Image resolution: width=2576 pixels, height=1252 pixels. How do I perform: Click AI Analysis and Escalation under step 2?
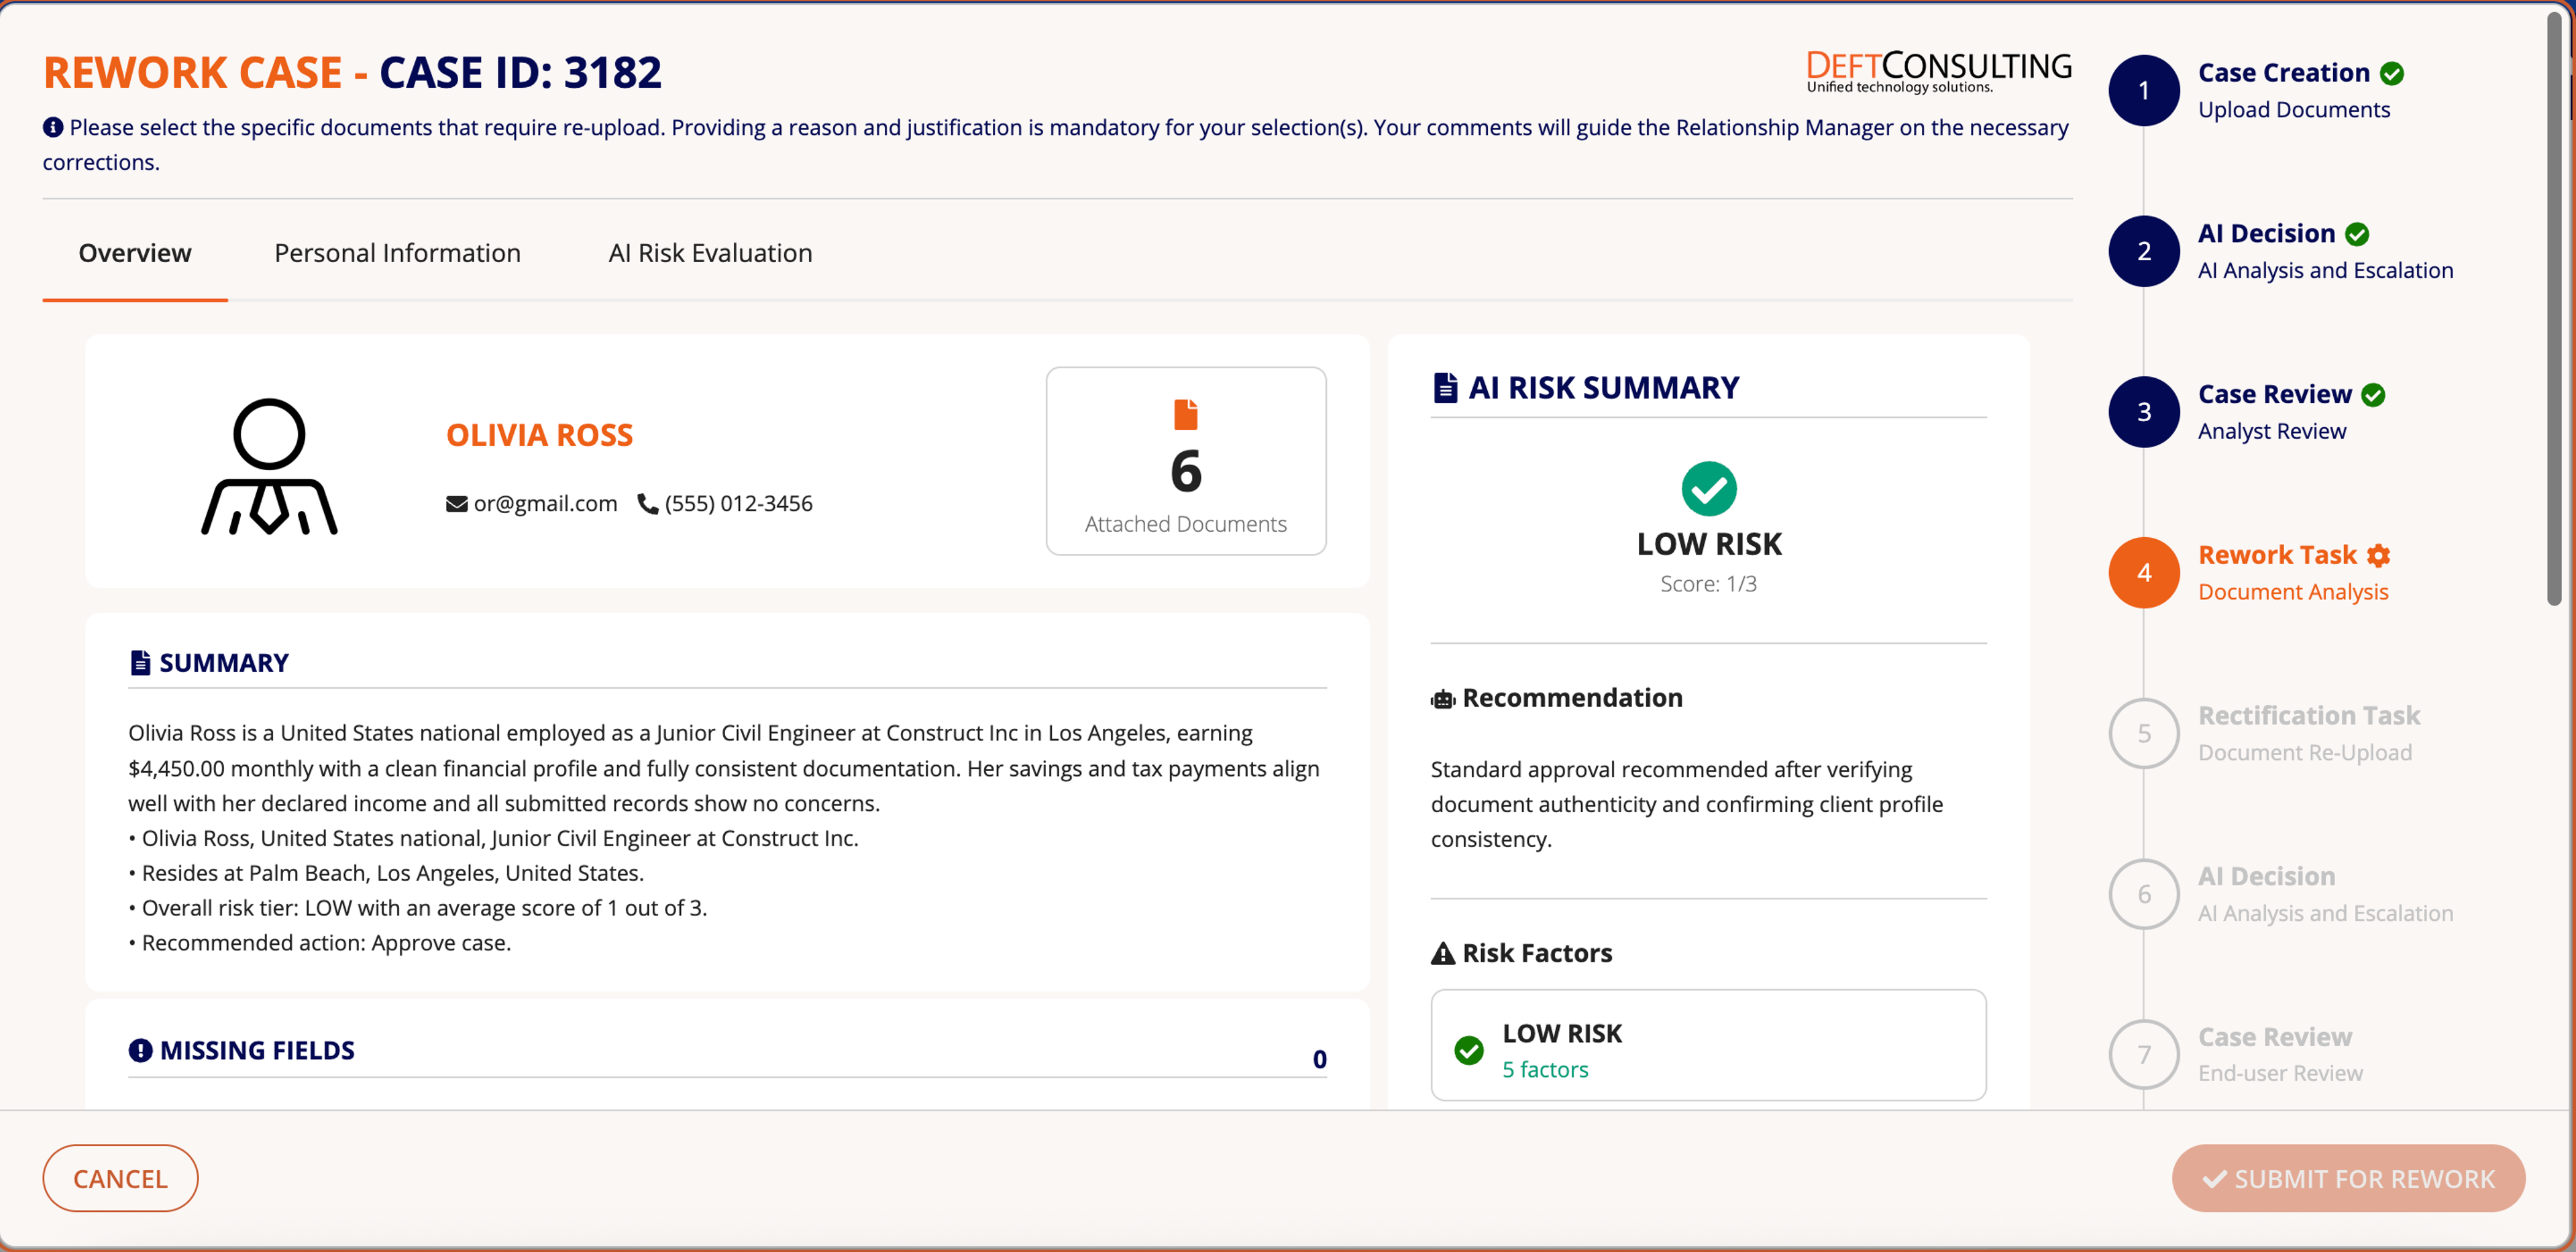pyautogui.click(x=2325, y=271)
